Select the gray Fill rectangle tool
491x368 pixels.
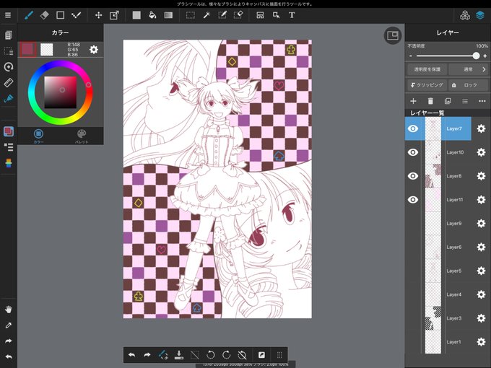coord(136,15)
